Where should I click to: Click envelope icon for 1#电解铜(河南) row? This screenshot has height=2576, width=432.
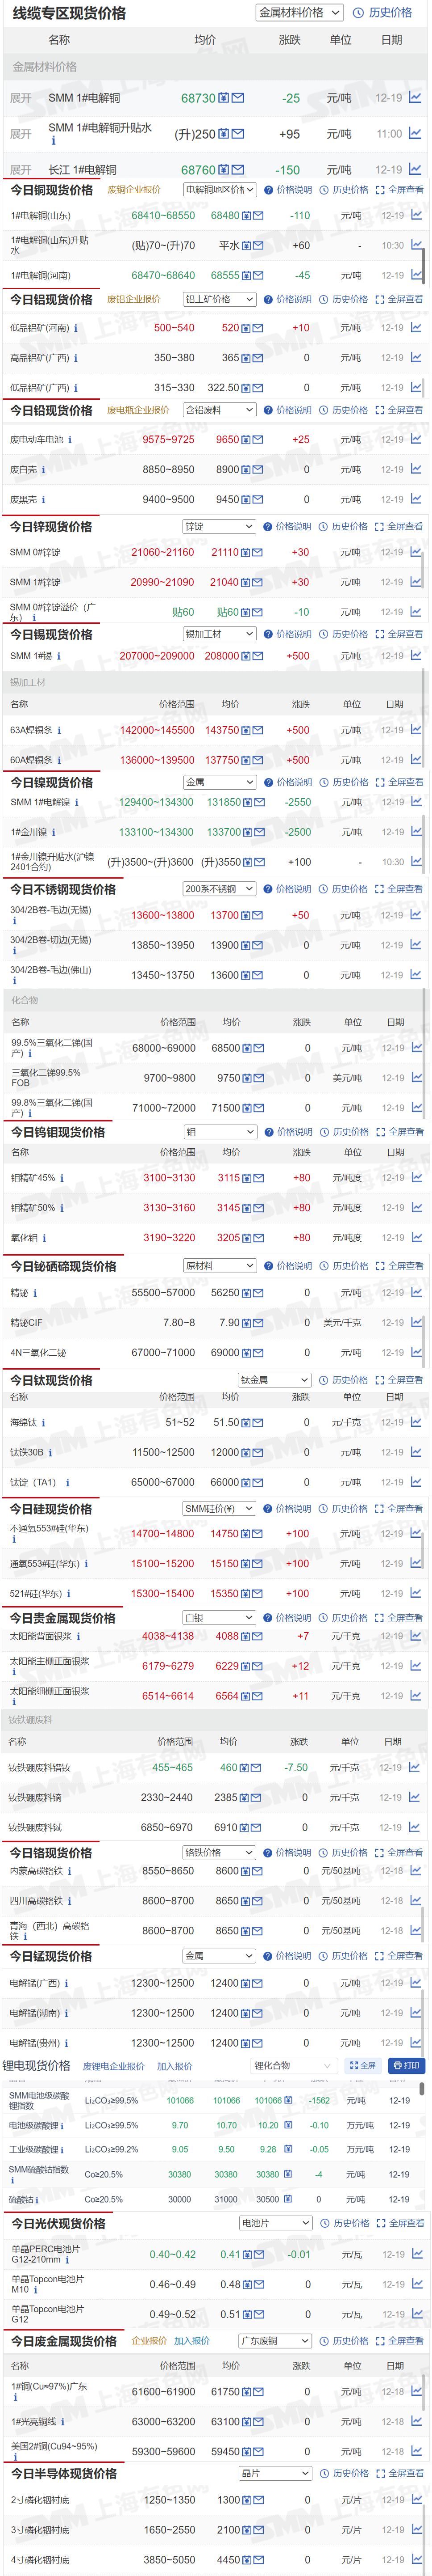[x=258, y=275]
